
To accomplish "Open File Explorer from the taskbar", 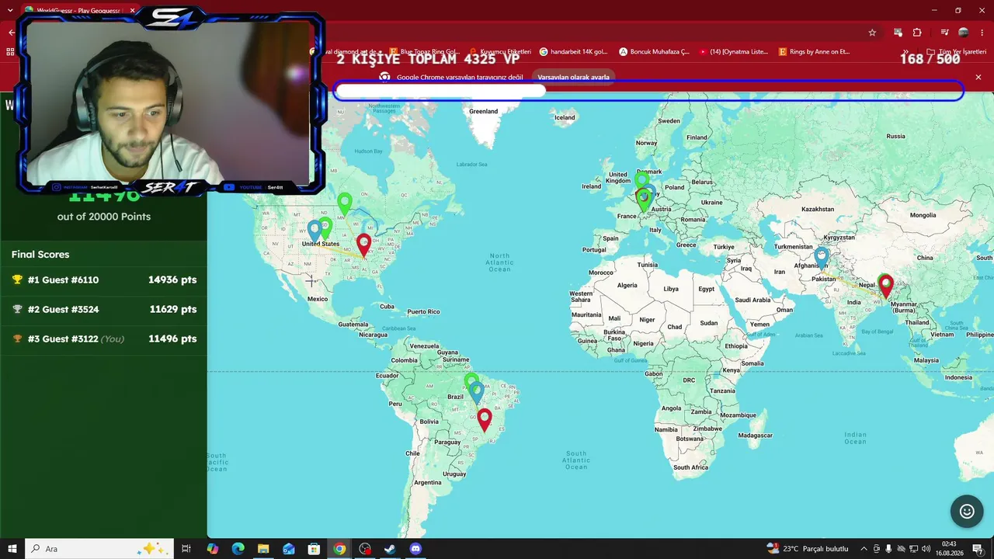I will [x=263, y=549].
